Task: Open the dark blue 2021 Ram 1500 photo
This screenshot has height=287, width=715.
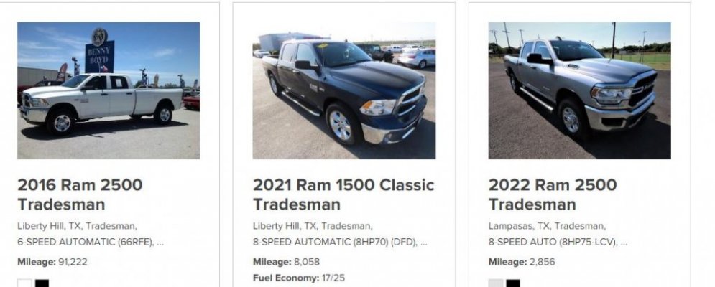Action: click(x=344, y=90)
